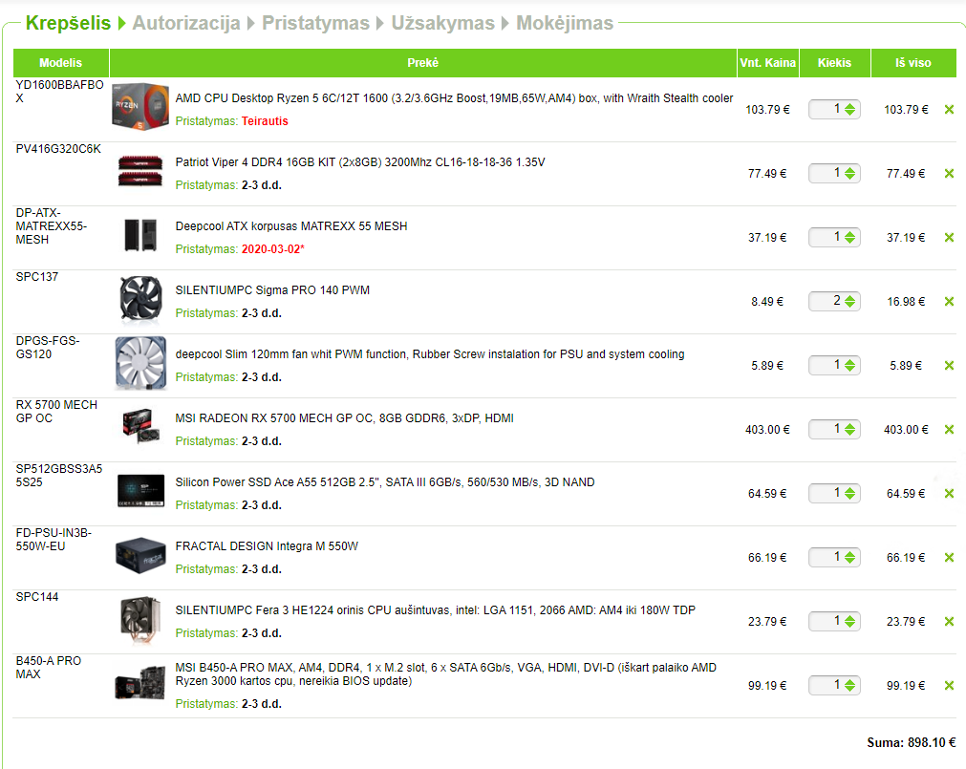
Task: Adjust quantity arrows for Silicon Power SSD
Action: point(850,494)
